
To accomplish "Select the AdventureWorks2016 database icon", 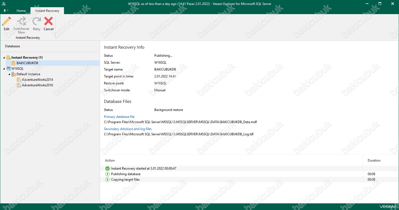I will [19, 85].
